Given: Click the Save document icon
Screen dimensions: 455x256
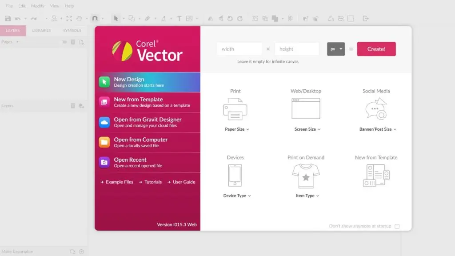Looking at the screenshot, I should pos(8,19).
